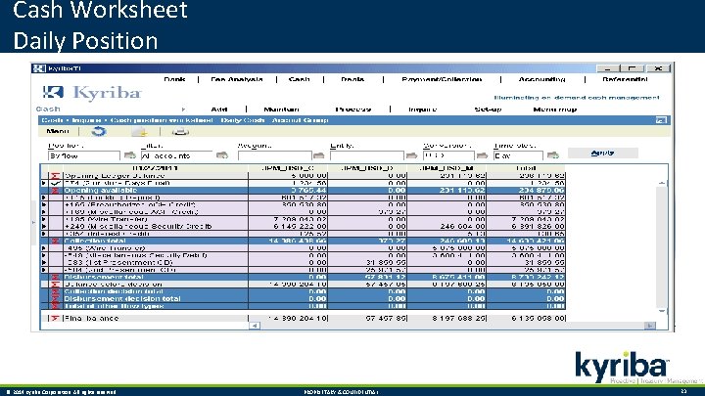Click the sigma icon on Final balance row

point(55,319)
